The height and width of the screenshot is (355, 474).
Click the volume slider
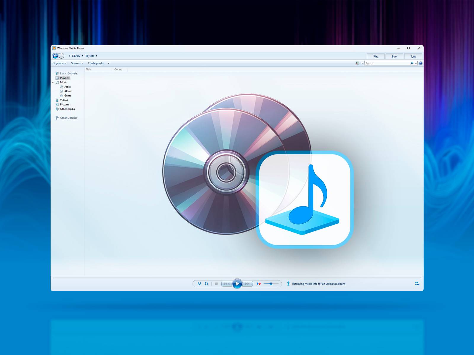(271, 284)
